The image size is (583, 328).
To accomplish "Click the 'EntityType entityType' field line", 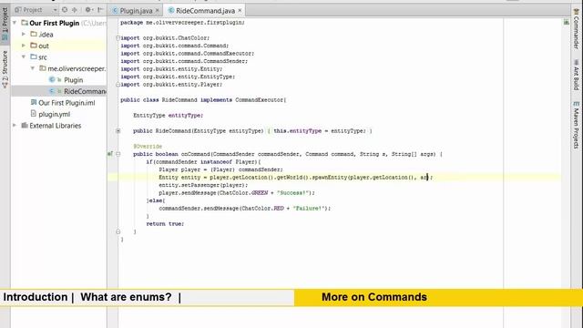I will click(168, 116).
